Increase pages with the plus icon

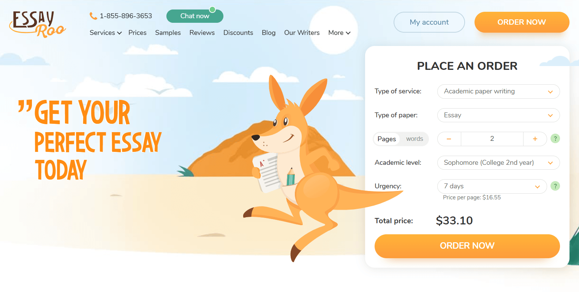click(535, 139)
